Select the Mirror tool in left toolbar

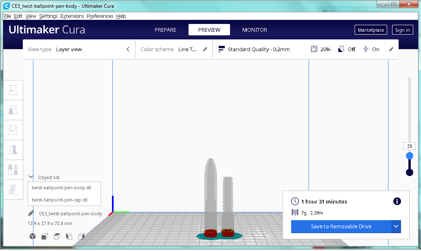click(x=13, y=150)
